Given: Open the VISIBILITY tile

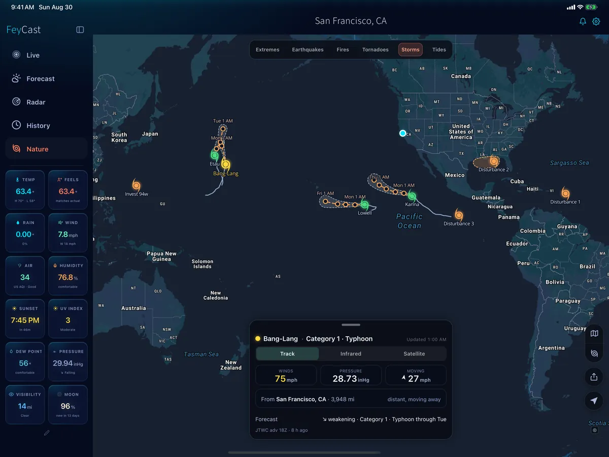Looking at the screenshot, I should [25, 405].
